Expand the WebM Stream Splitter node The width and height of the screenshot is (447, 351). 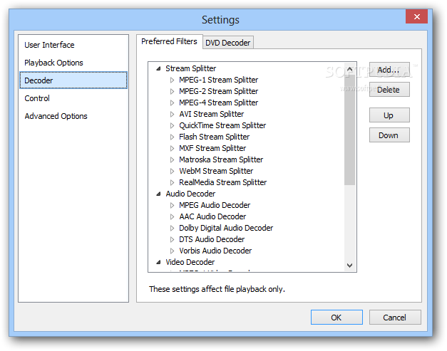(x=172, y=171)
